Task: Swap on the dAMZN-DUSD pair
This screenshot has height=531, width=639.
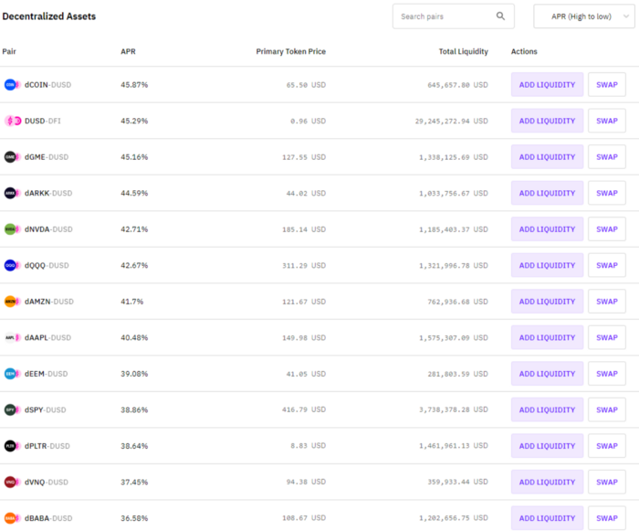Action: [x=607, y=302]
